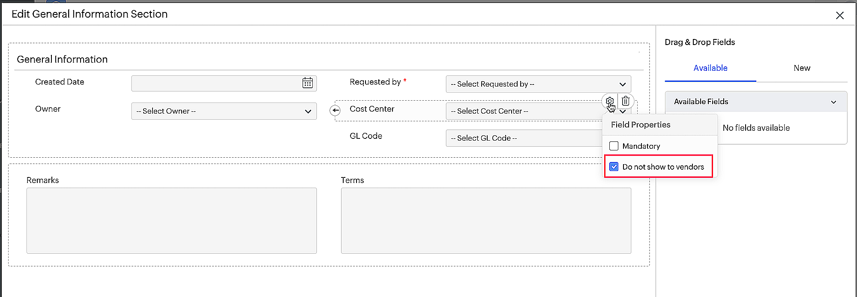Click the Field Properties popup header

(641, 125)
